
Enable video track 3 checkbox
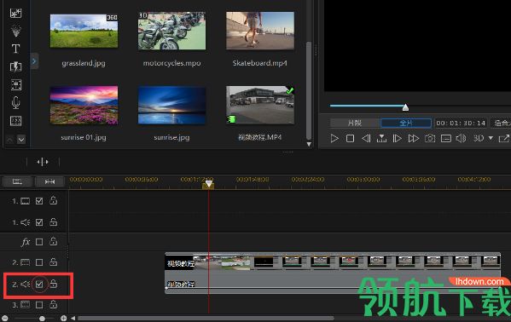click(x=39, y=305)
